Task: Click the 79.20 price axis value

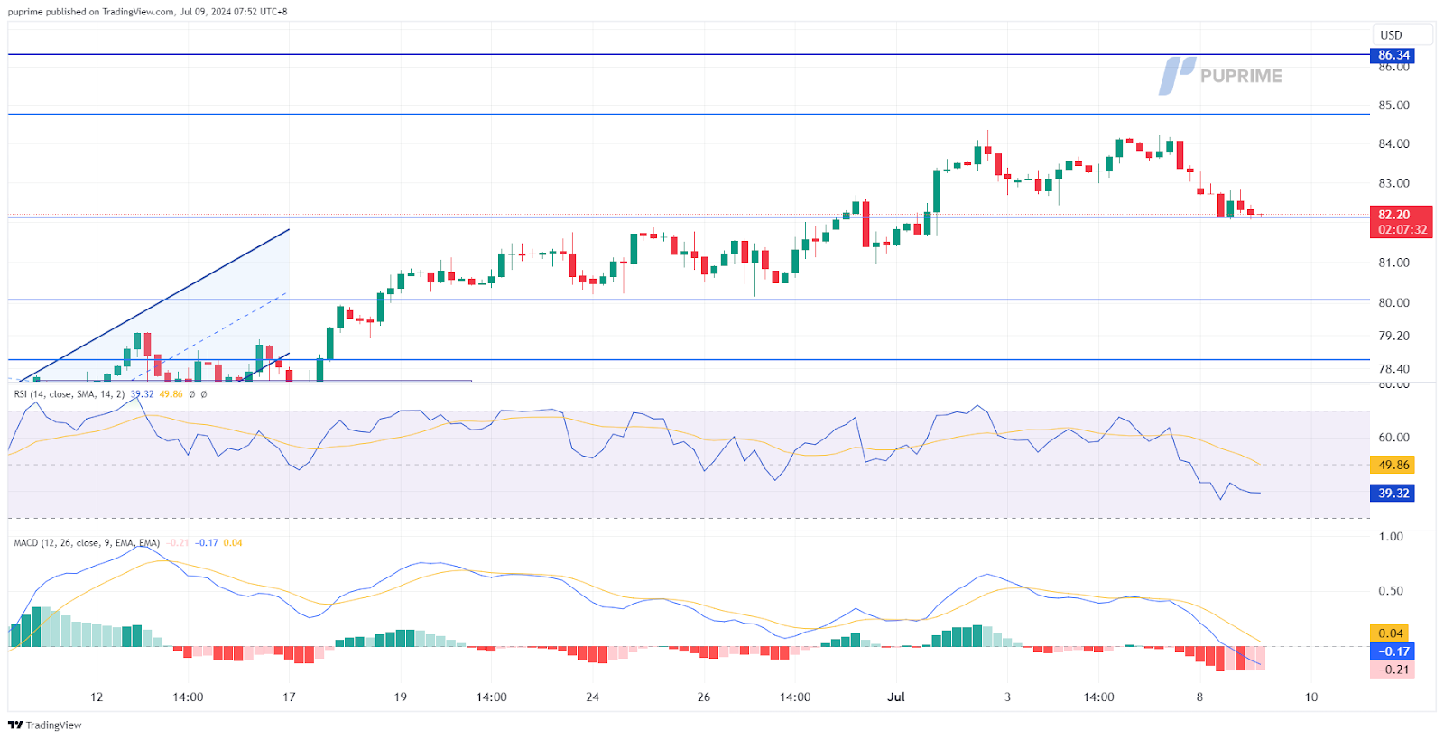Action: (x=1393, y=336)
